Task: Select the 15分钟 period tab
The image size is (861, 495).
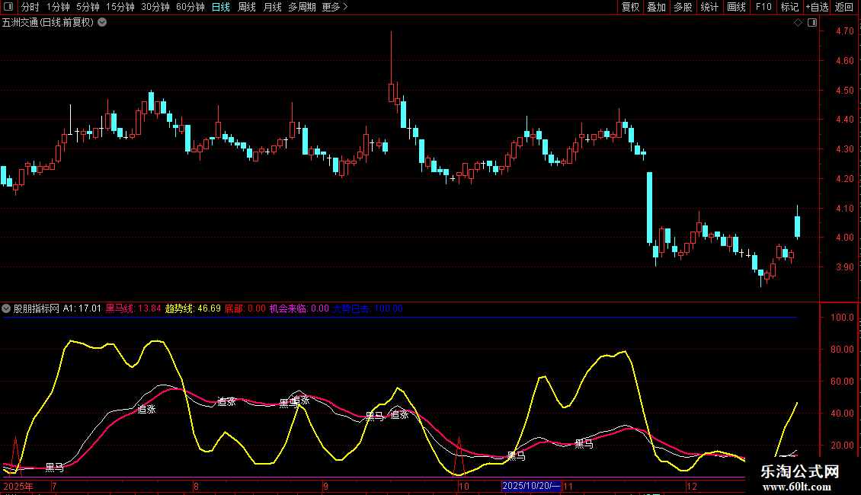Action: [120, 7]
